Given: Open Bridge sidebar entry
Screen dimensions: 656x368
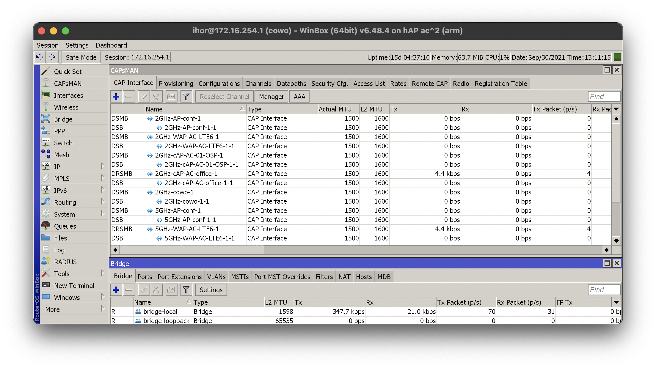Looking at the screenshot, I should 74,119.
